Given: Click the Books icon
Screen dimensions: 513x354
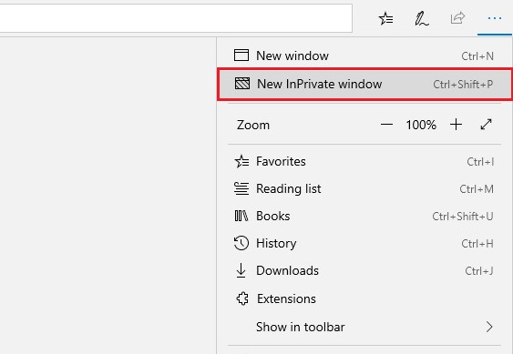Looking at the screenshot, I should pos(241,216).
